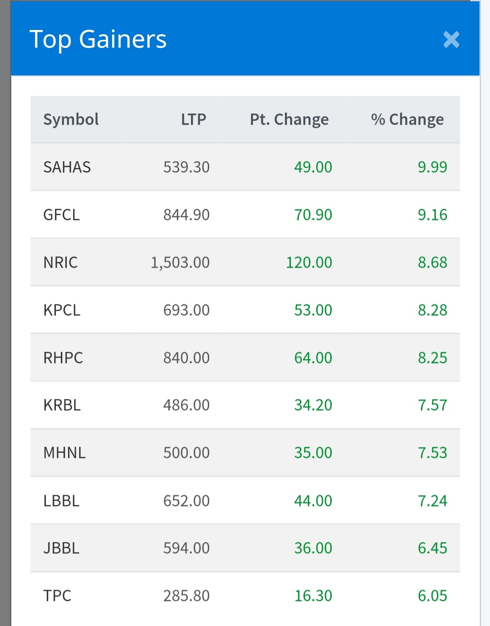Open the TPC symbol row
Viewport: 490px width, 626px height.
point(58,596)
